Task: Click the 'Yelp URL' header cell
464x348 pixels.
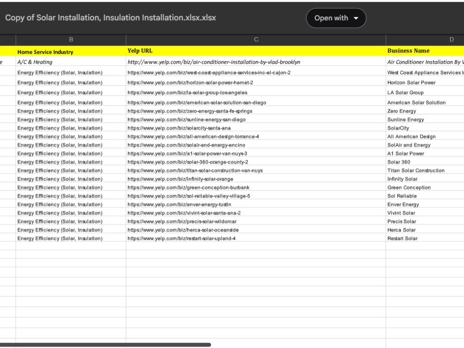Action: (256, 51)
